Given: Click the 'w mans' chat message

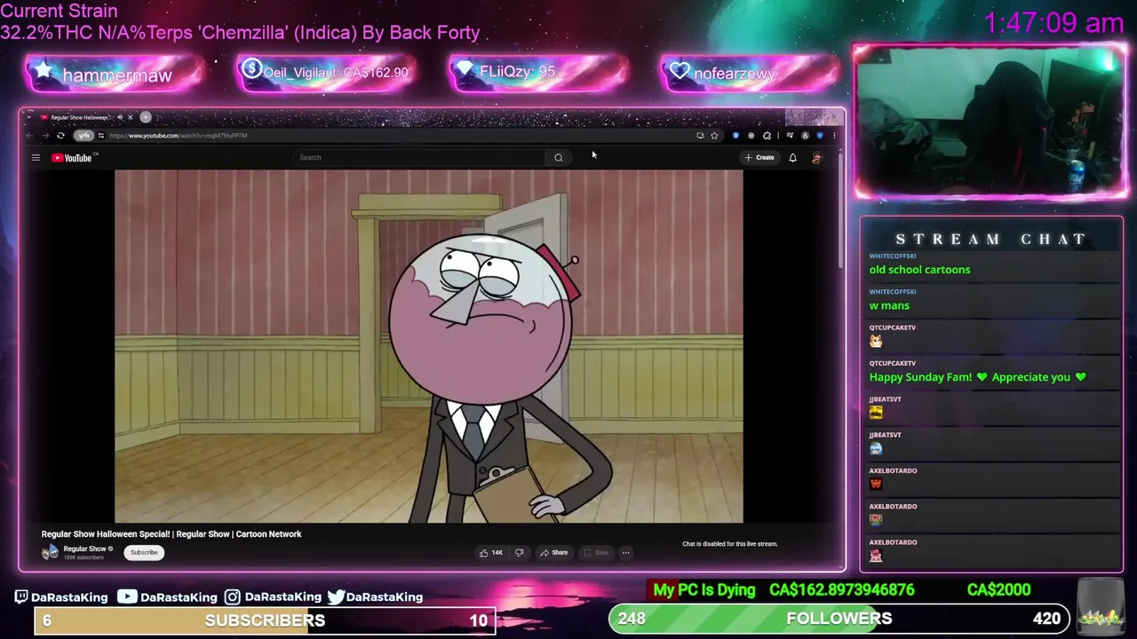Looking at the screenshot, I should [x=889, y=305].
